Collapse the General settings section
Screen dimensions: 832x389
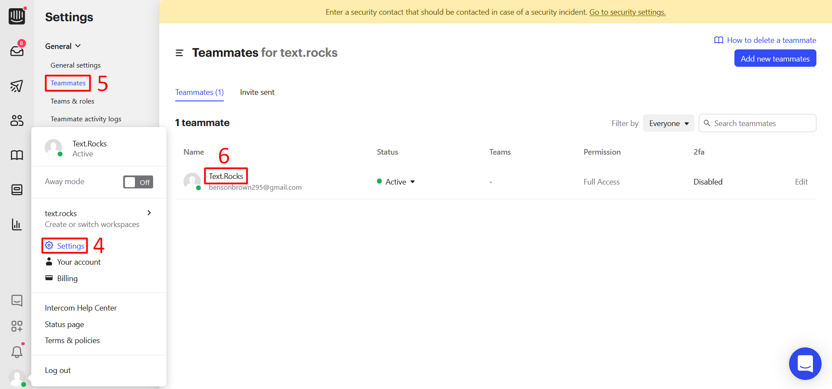tap(63, 46)
